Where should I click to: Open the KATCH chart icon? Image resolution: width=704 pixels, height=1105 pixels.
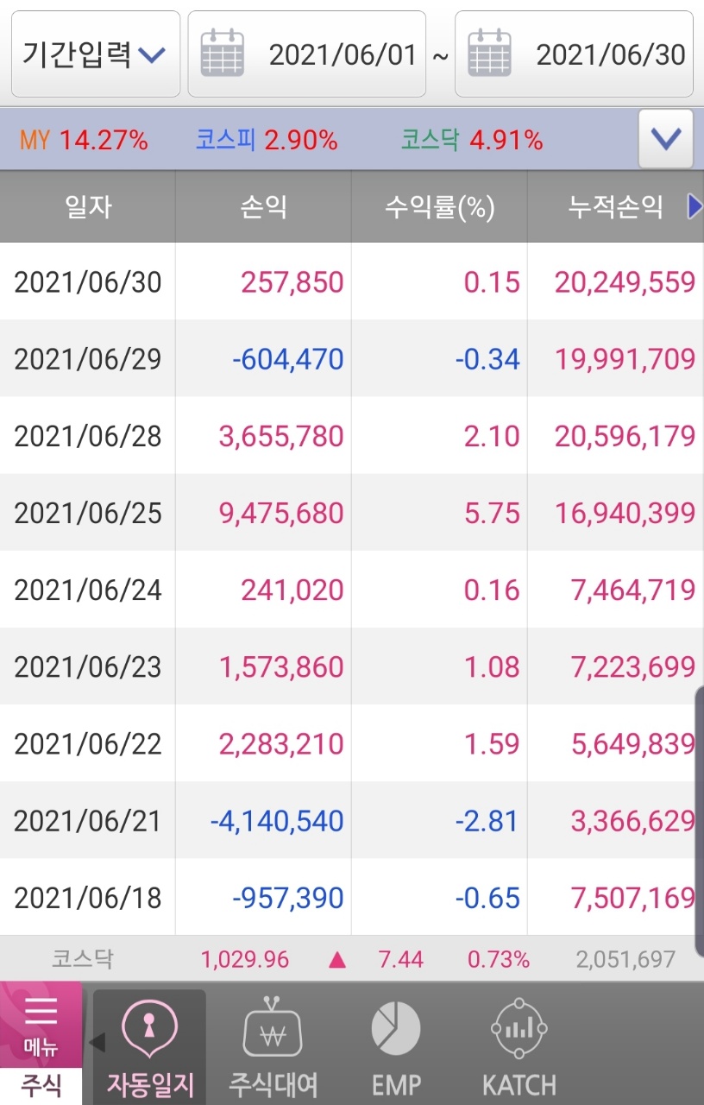(519, 1028)
